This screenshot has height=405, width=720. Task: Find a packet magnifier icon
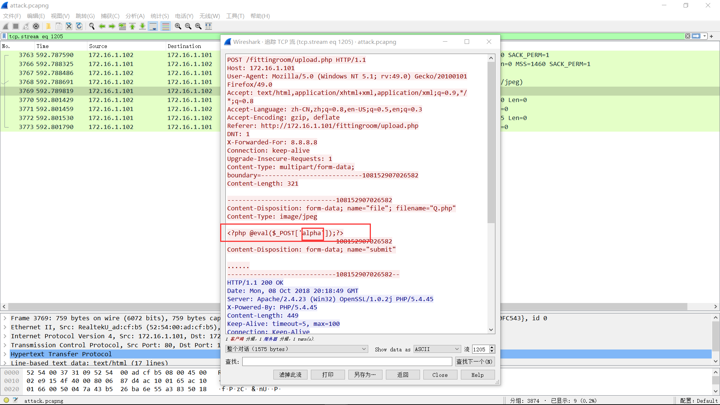point(91,26)
